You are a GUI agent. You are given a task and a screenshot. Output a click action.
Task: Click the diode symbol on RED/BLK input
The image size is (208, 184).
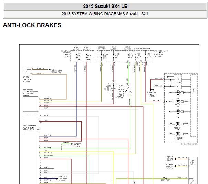tap(167, 102)
